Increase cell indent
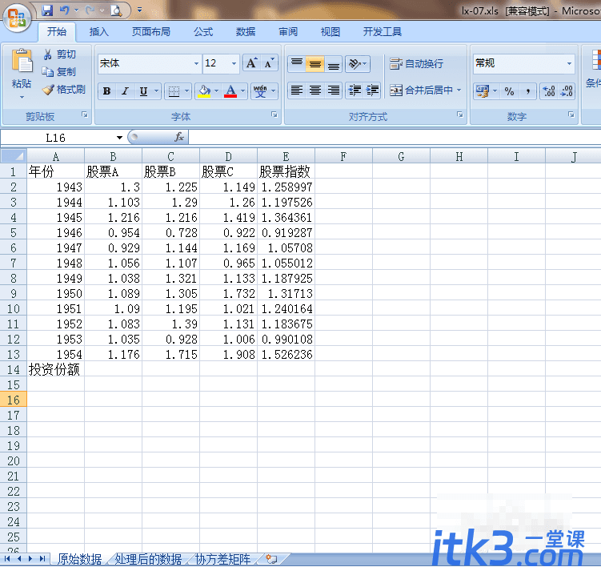The image size is (601, 567). 372,90
